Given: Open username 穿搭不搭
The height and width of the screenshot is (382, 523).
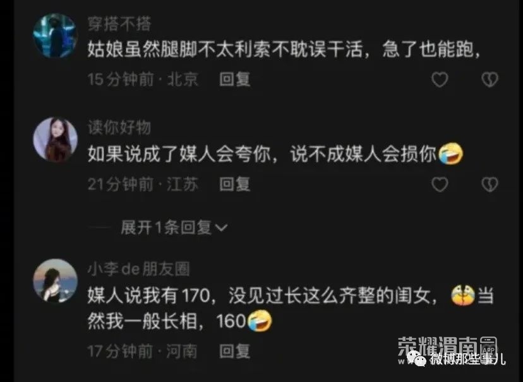Looking at the screenshot, I should click(119, 24).
